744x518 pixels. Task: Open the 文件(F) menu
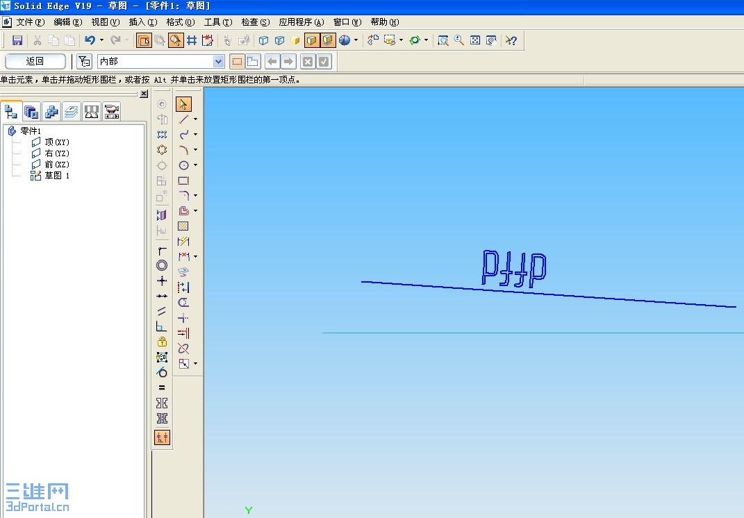(x=31, y=22)
